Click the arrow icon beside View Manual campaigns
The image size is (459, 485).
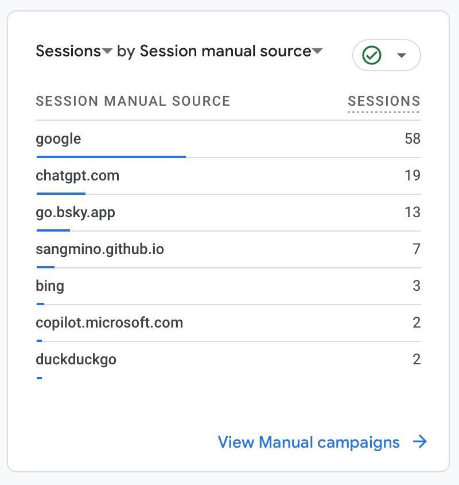(x=421, y=442)
